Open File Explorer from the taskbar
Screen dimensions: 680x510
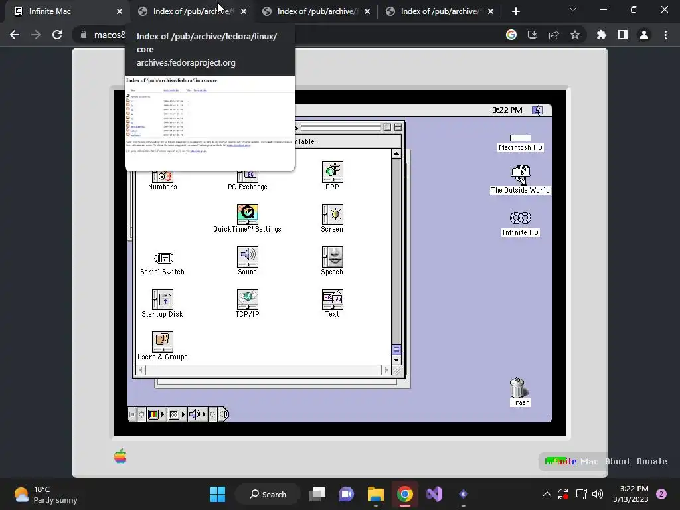click(376, 494)
